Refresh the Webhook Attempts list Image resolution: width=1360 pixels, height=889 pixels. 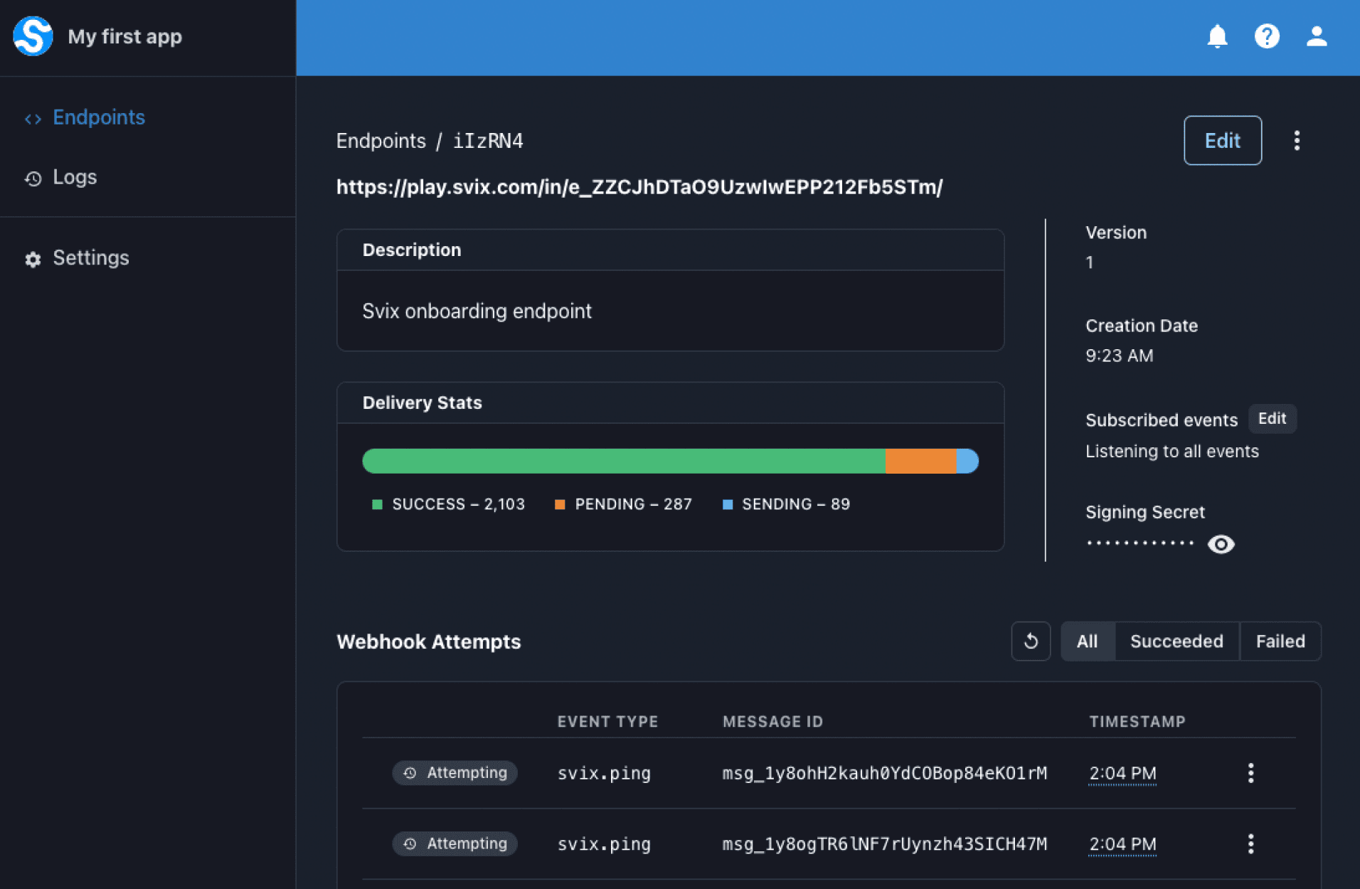[1031, 641]
